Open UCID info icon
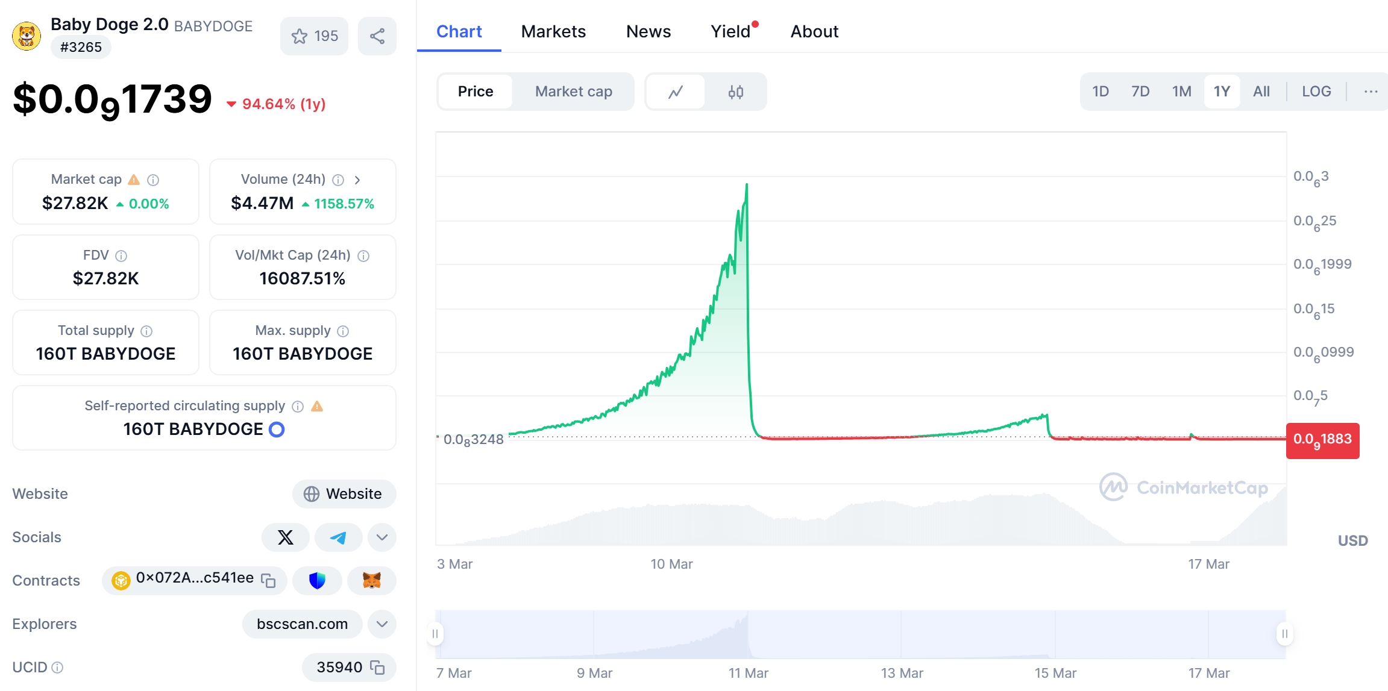 pos(57,668)
